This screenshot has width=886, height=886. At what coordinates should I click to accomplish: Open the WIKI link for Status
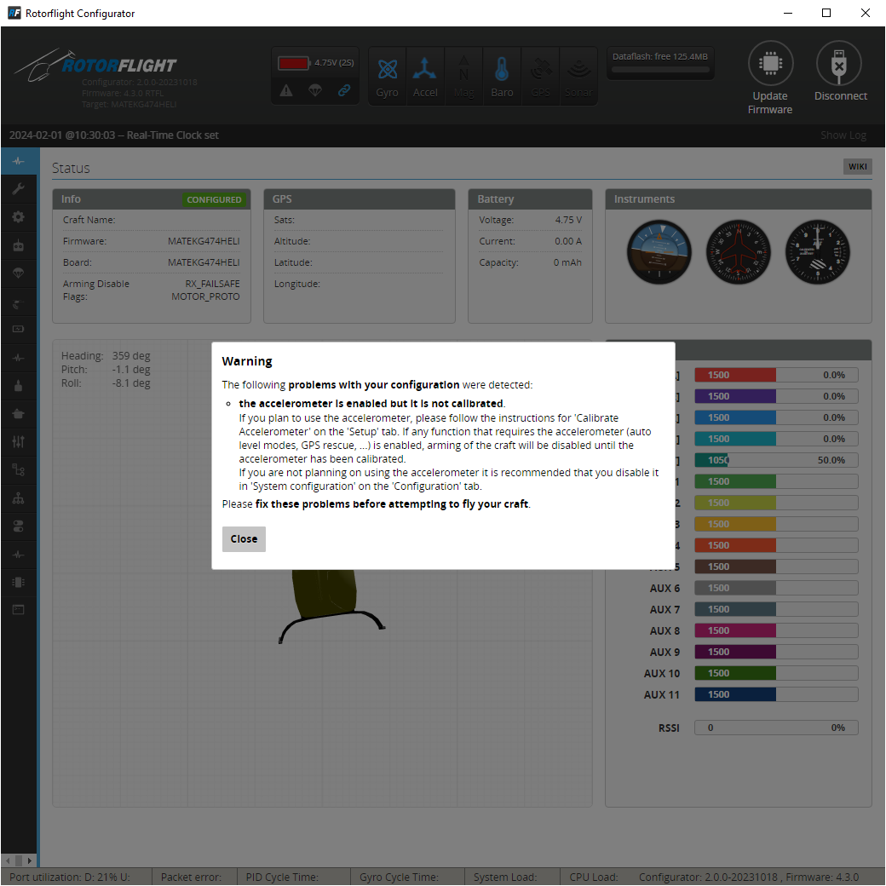coord(857,167)
